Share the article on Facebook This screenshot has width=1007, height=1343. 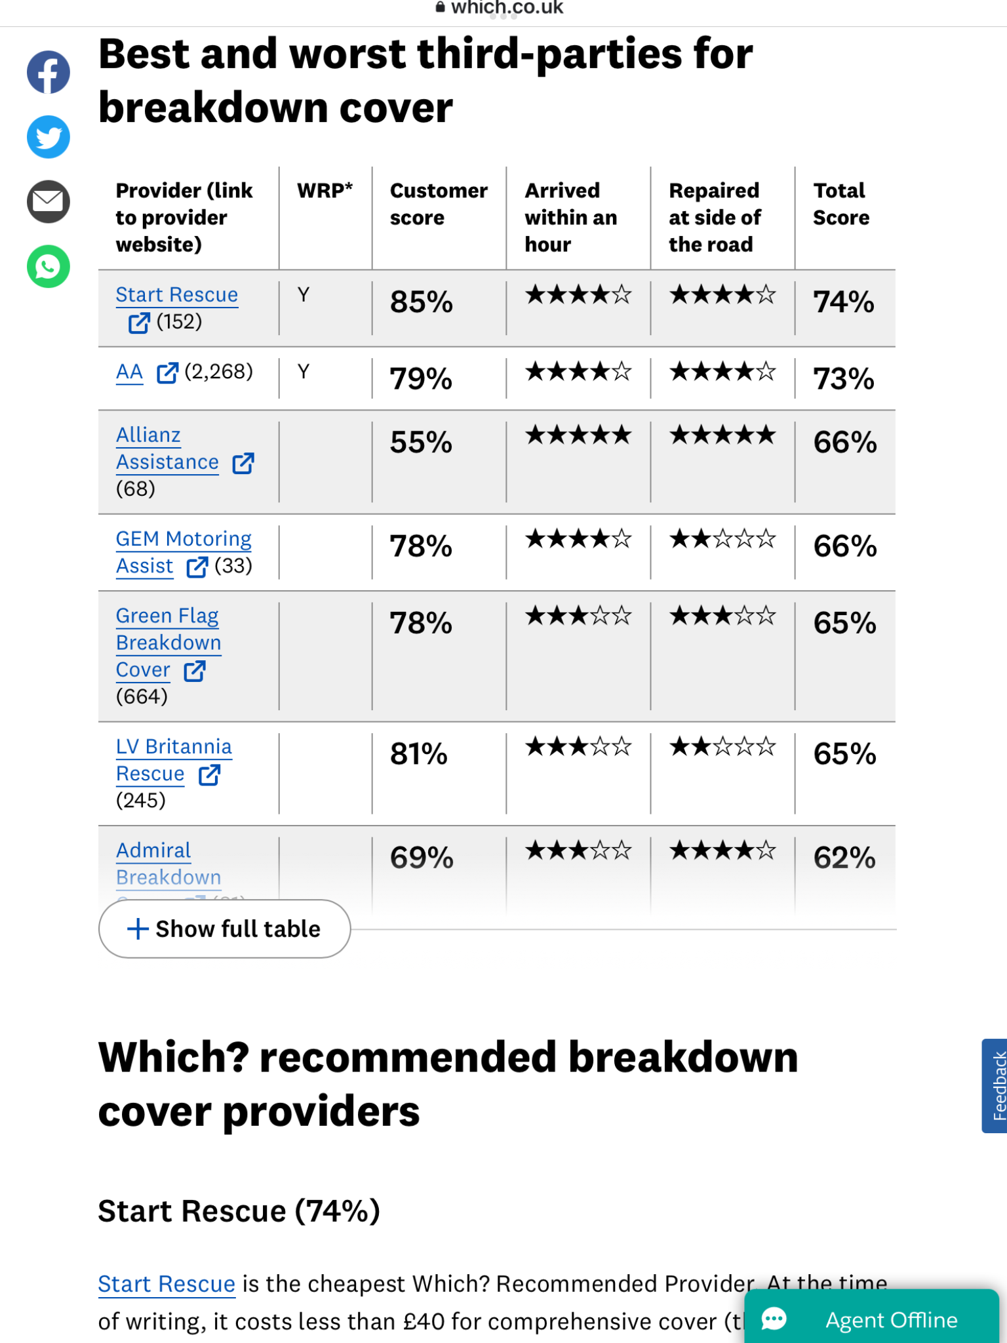[x=49, y=71]
